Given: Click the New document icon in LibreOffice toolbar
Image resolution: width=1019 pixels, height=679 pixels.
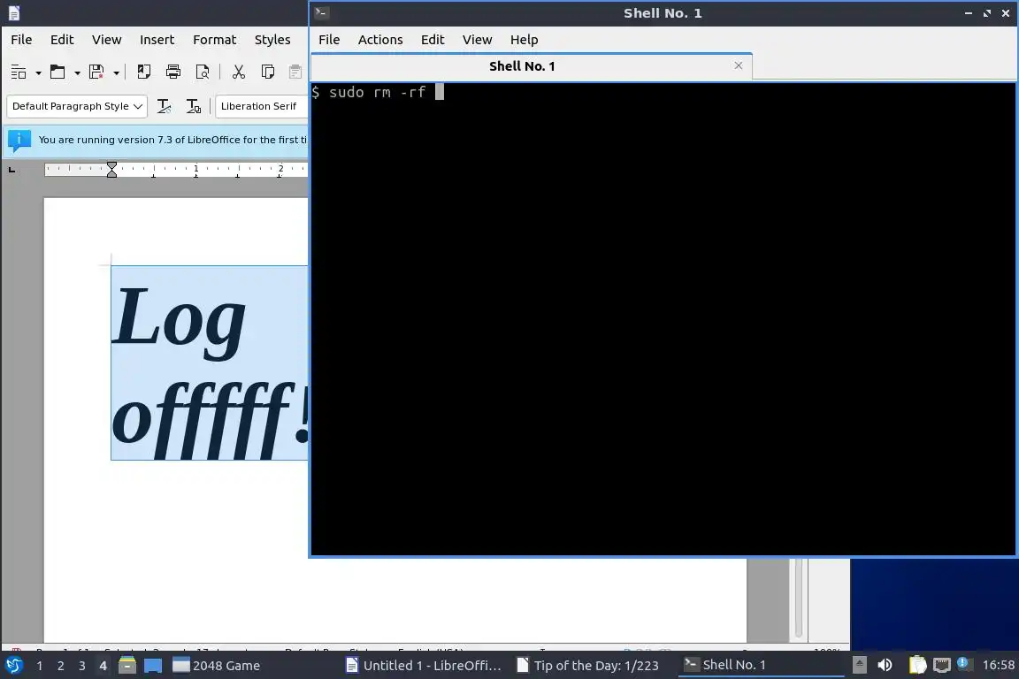Looking at the screenshot, I should click(x=19, y=72).
